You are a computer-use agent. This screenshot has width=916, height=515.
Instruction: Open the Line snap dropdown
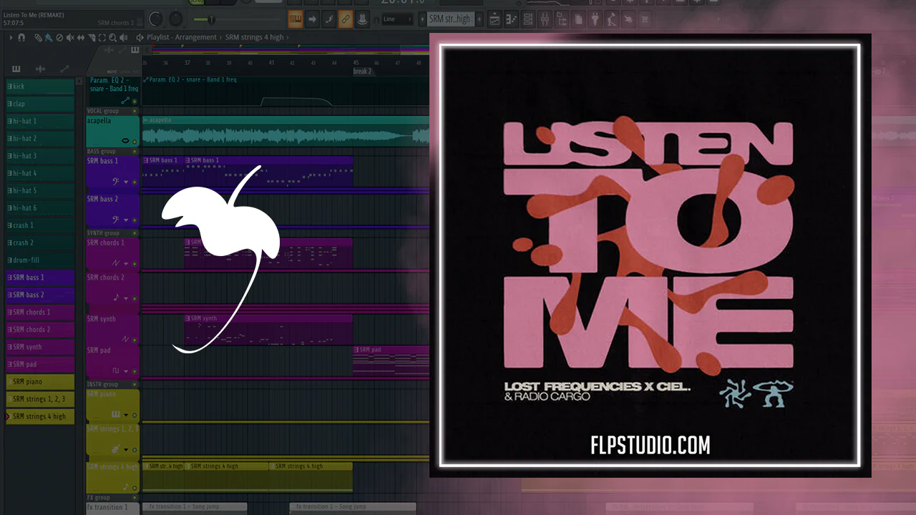click(x=396, y=19)
